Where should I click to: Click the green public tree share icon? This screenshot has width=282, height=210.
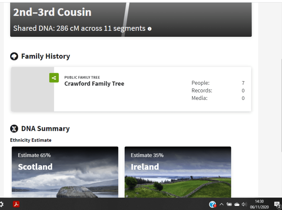(x=54, y=78)
